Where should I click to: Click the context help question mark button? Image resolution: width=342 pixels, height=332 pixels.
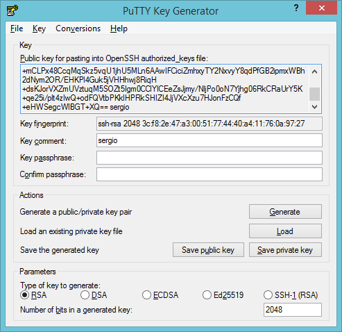pos(296,8)
